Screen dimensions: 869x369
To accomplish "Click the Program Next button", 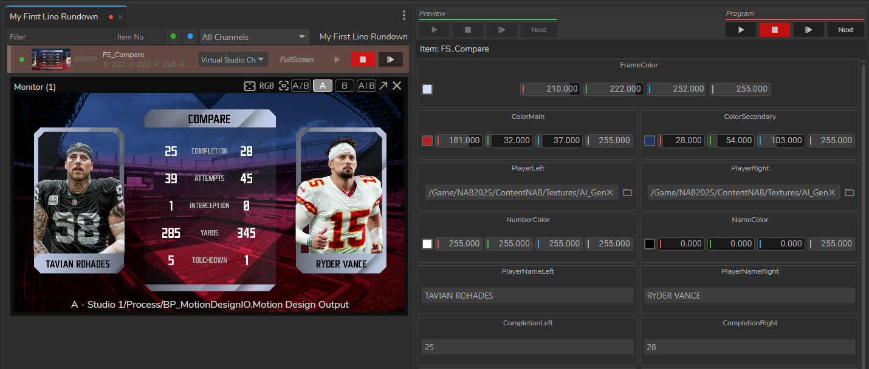I will (845, 30).
